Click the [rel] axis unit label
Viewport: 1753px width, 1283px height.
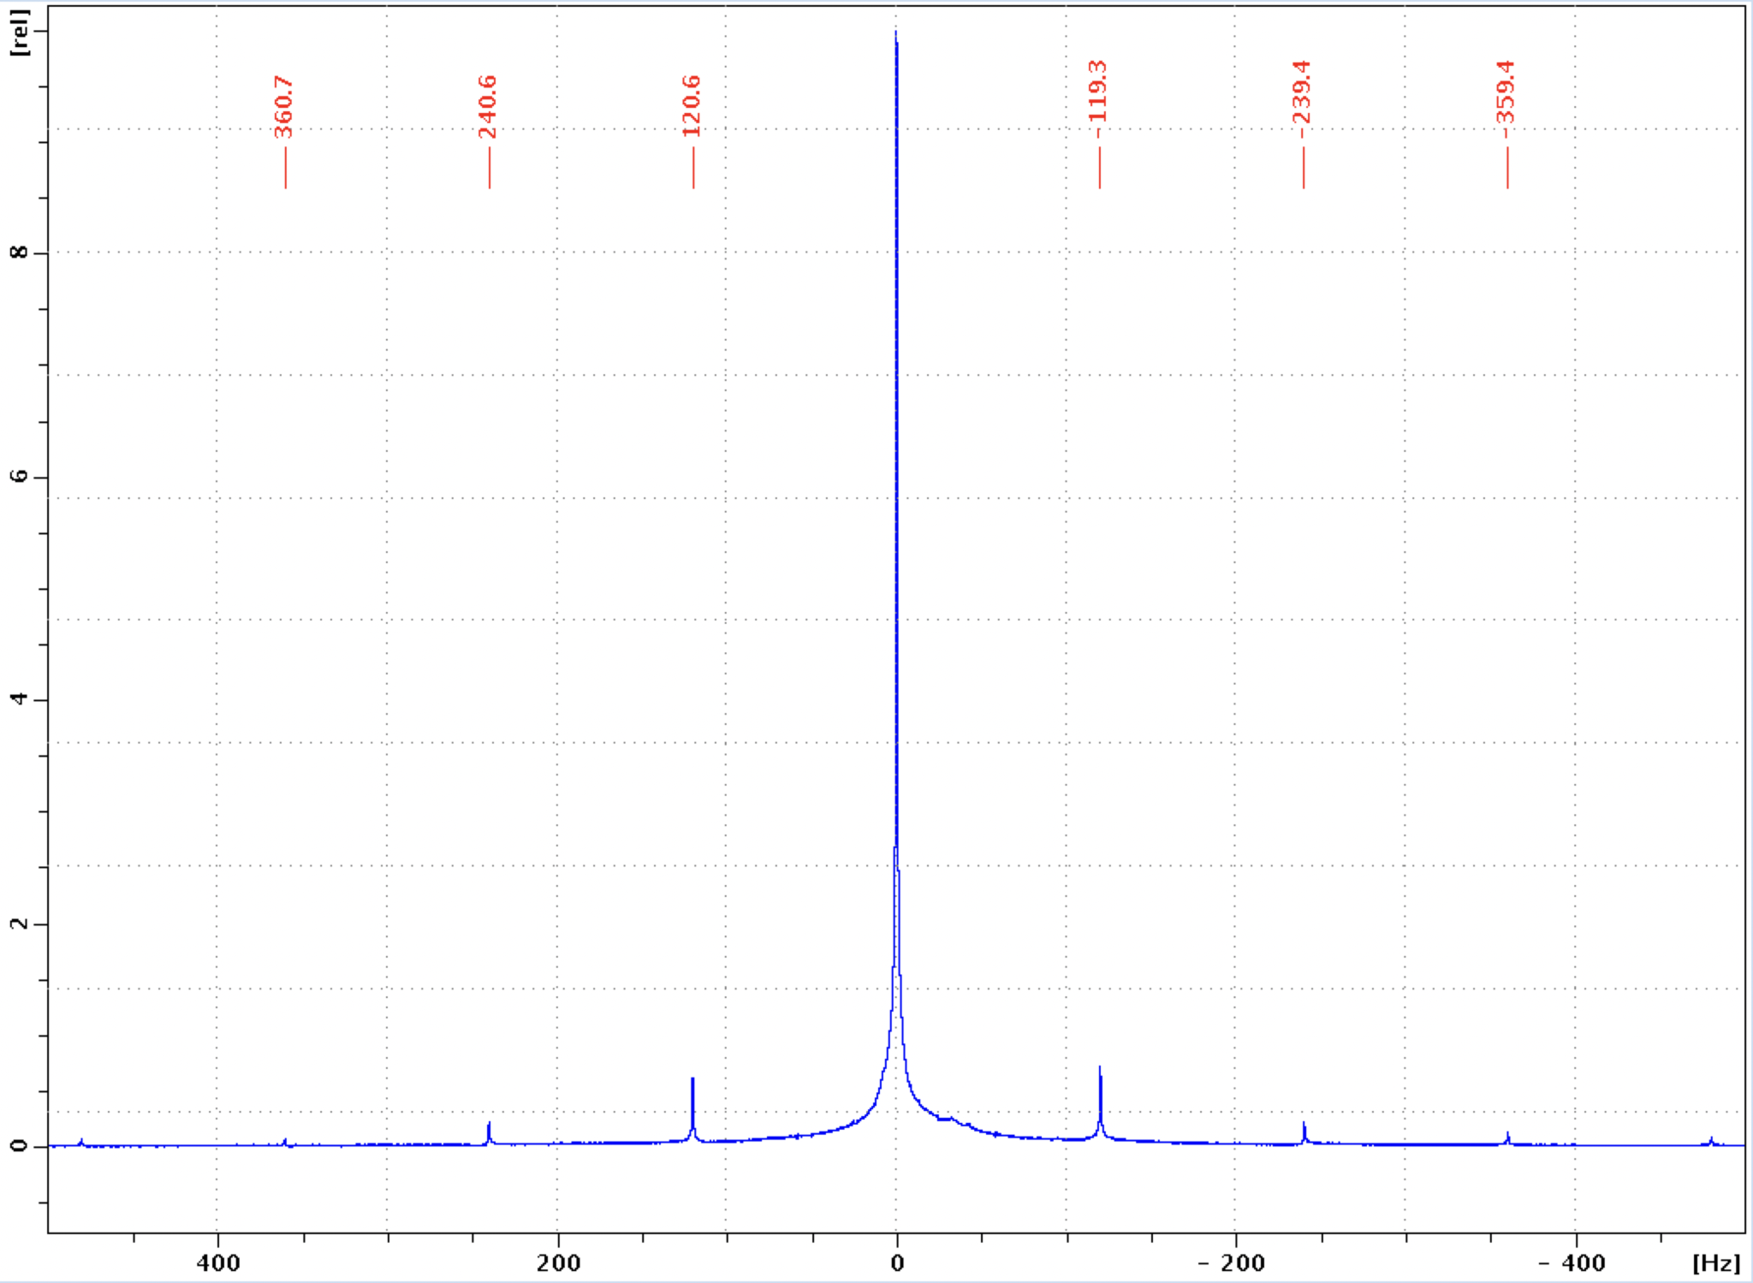tap(19, 33)
